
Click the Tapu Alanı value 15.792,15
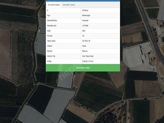click(x=86, y=41)
